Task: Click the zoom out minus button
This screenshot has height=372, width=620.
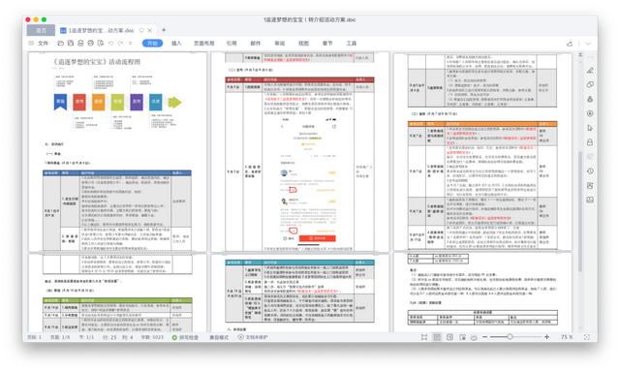Action: (484, 337)
